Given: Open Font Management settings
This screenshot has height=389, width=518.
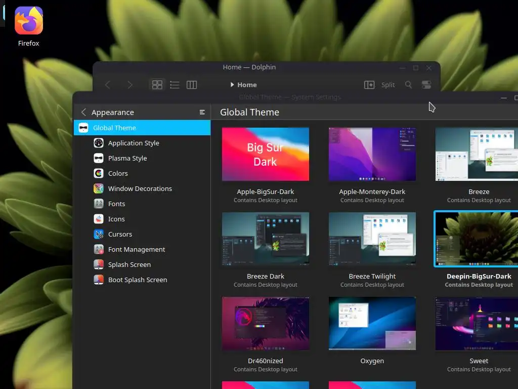Looking at the screenshot, I should click(142, 249).
